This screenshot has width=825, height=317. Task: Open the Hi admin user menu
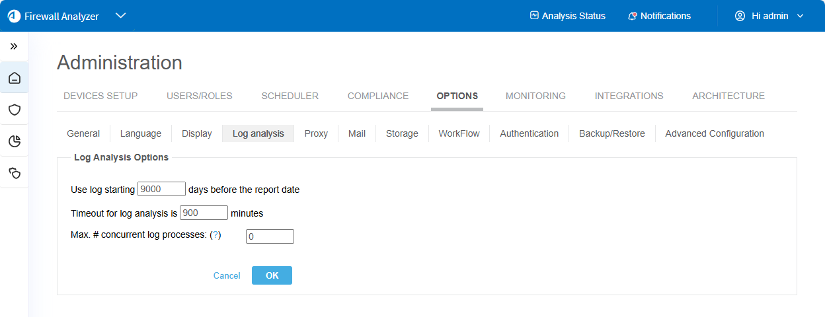769,16
